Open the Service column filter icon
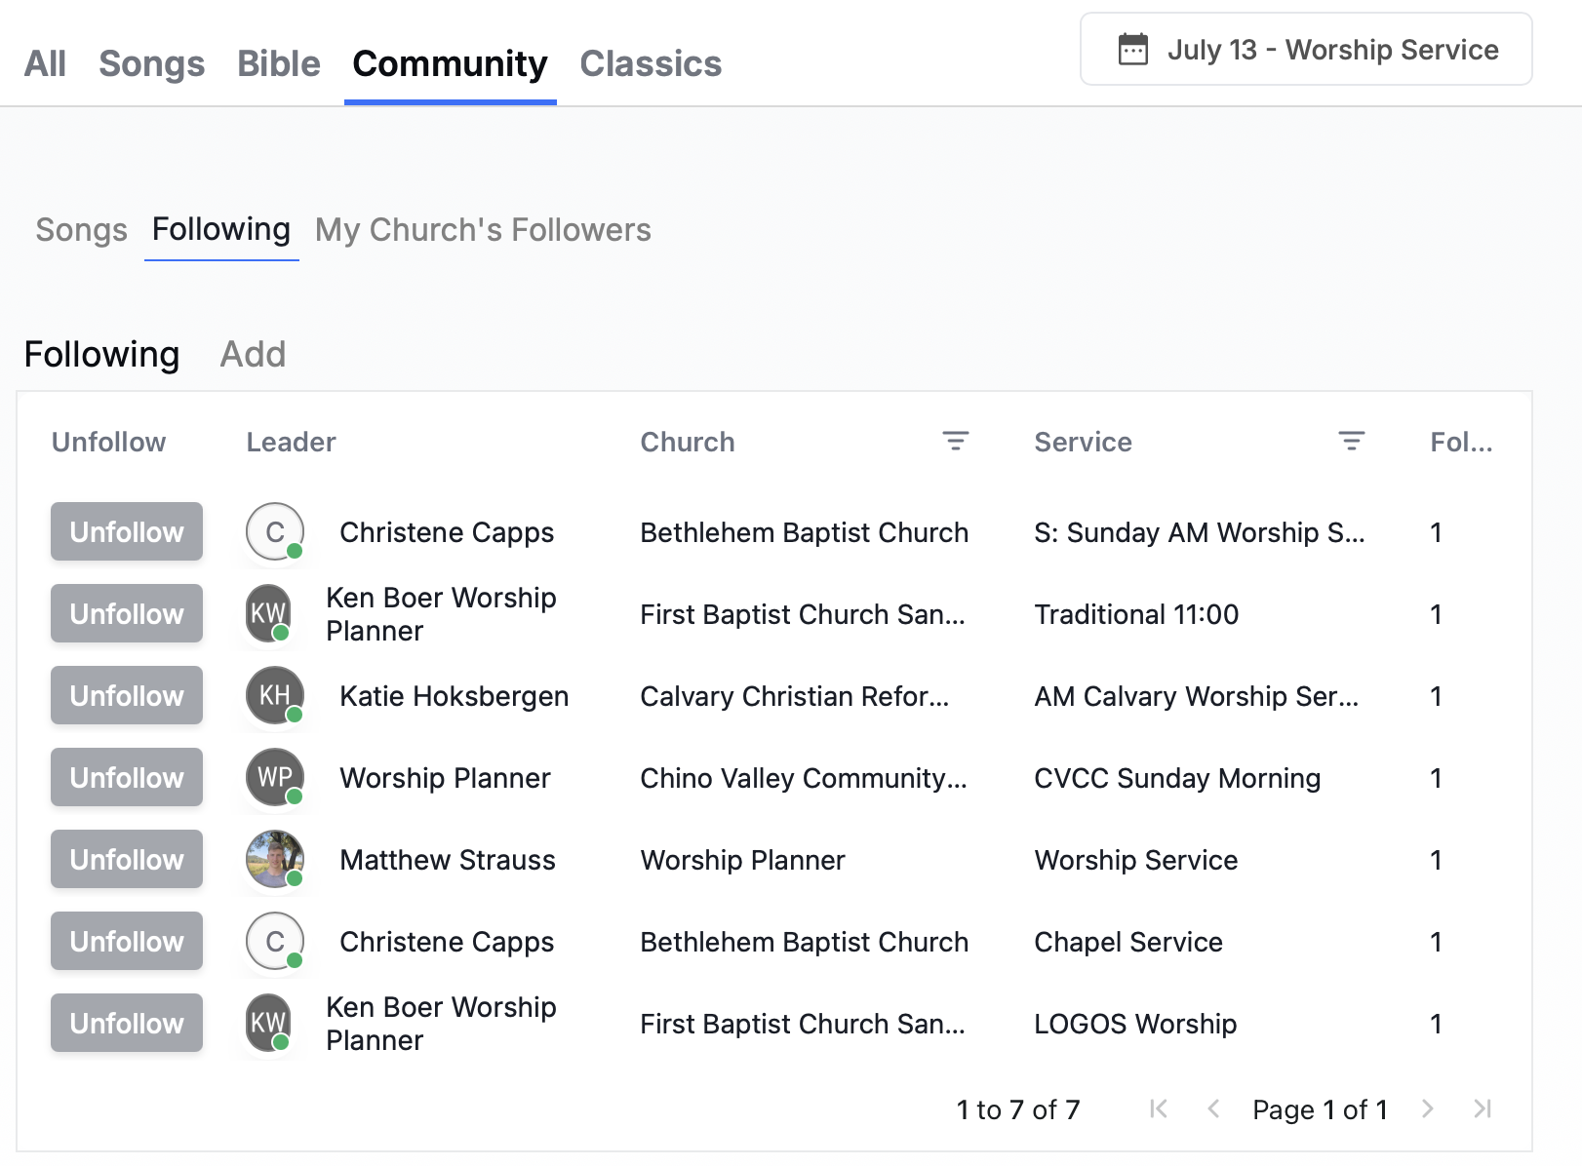The image size is (1582, 1166). tap(1351, 442)
